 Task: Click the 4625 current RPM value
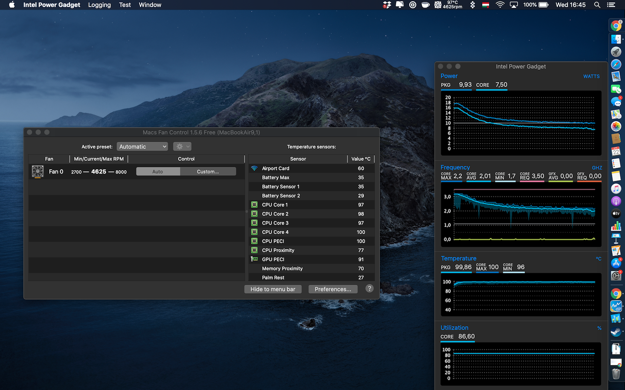[x=99, y=172]
